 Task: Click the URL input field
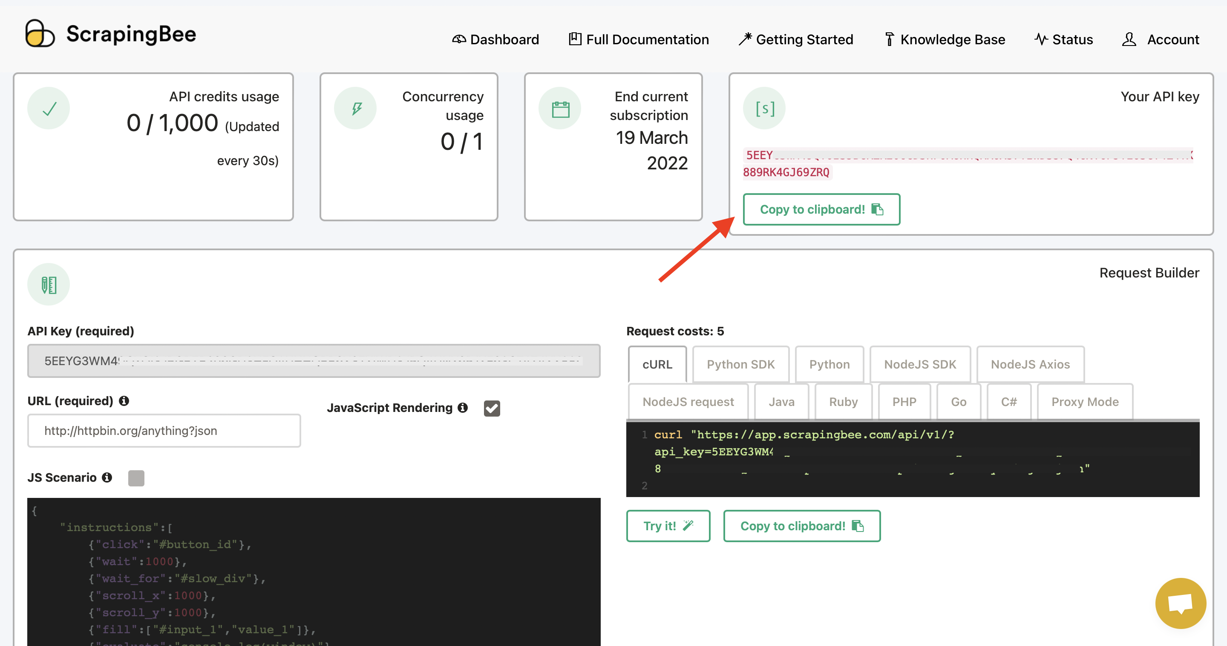point(164,431)
